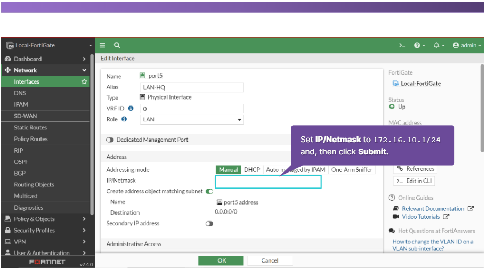Expand User & Authentication chevron

(x=84, y=252)
